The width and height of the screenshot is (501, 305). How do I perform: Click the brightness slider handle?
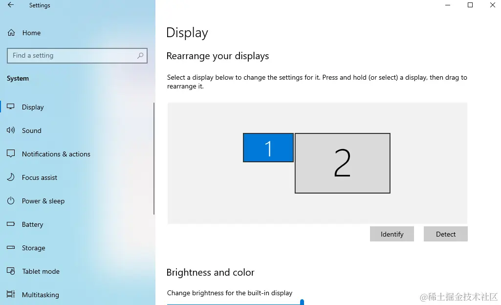pos(302,302)
